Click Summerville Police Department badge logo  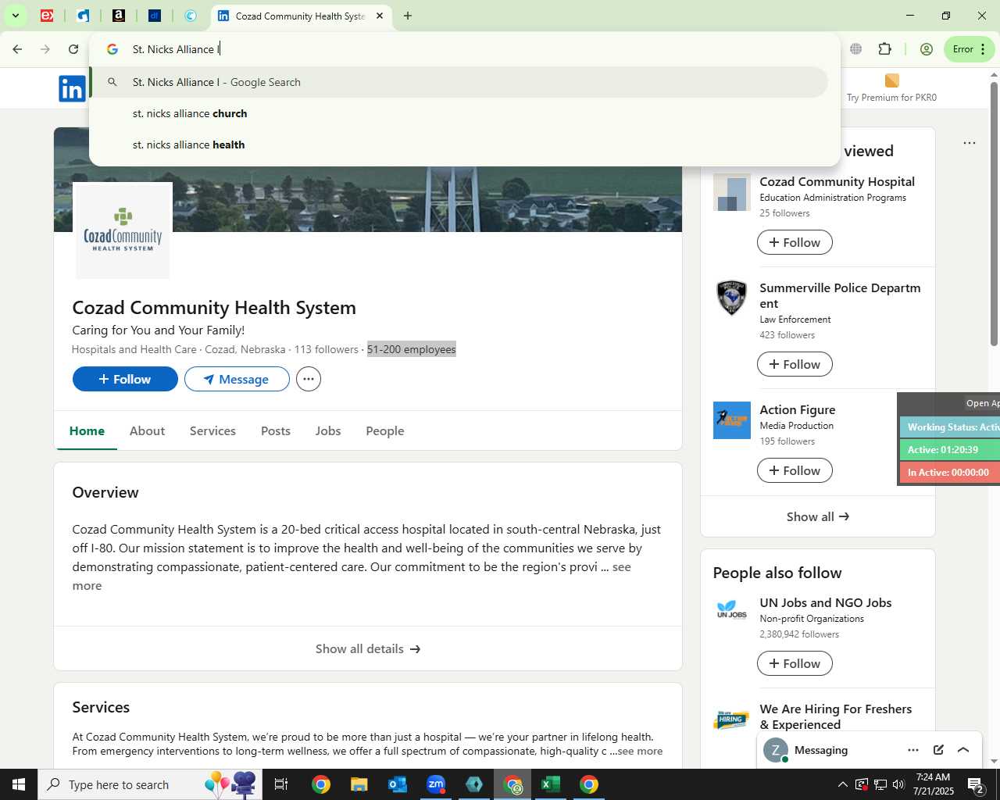(732, 298)
